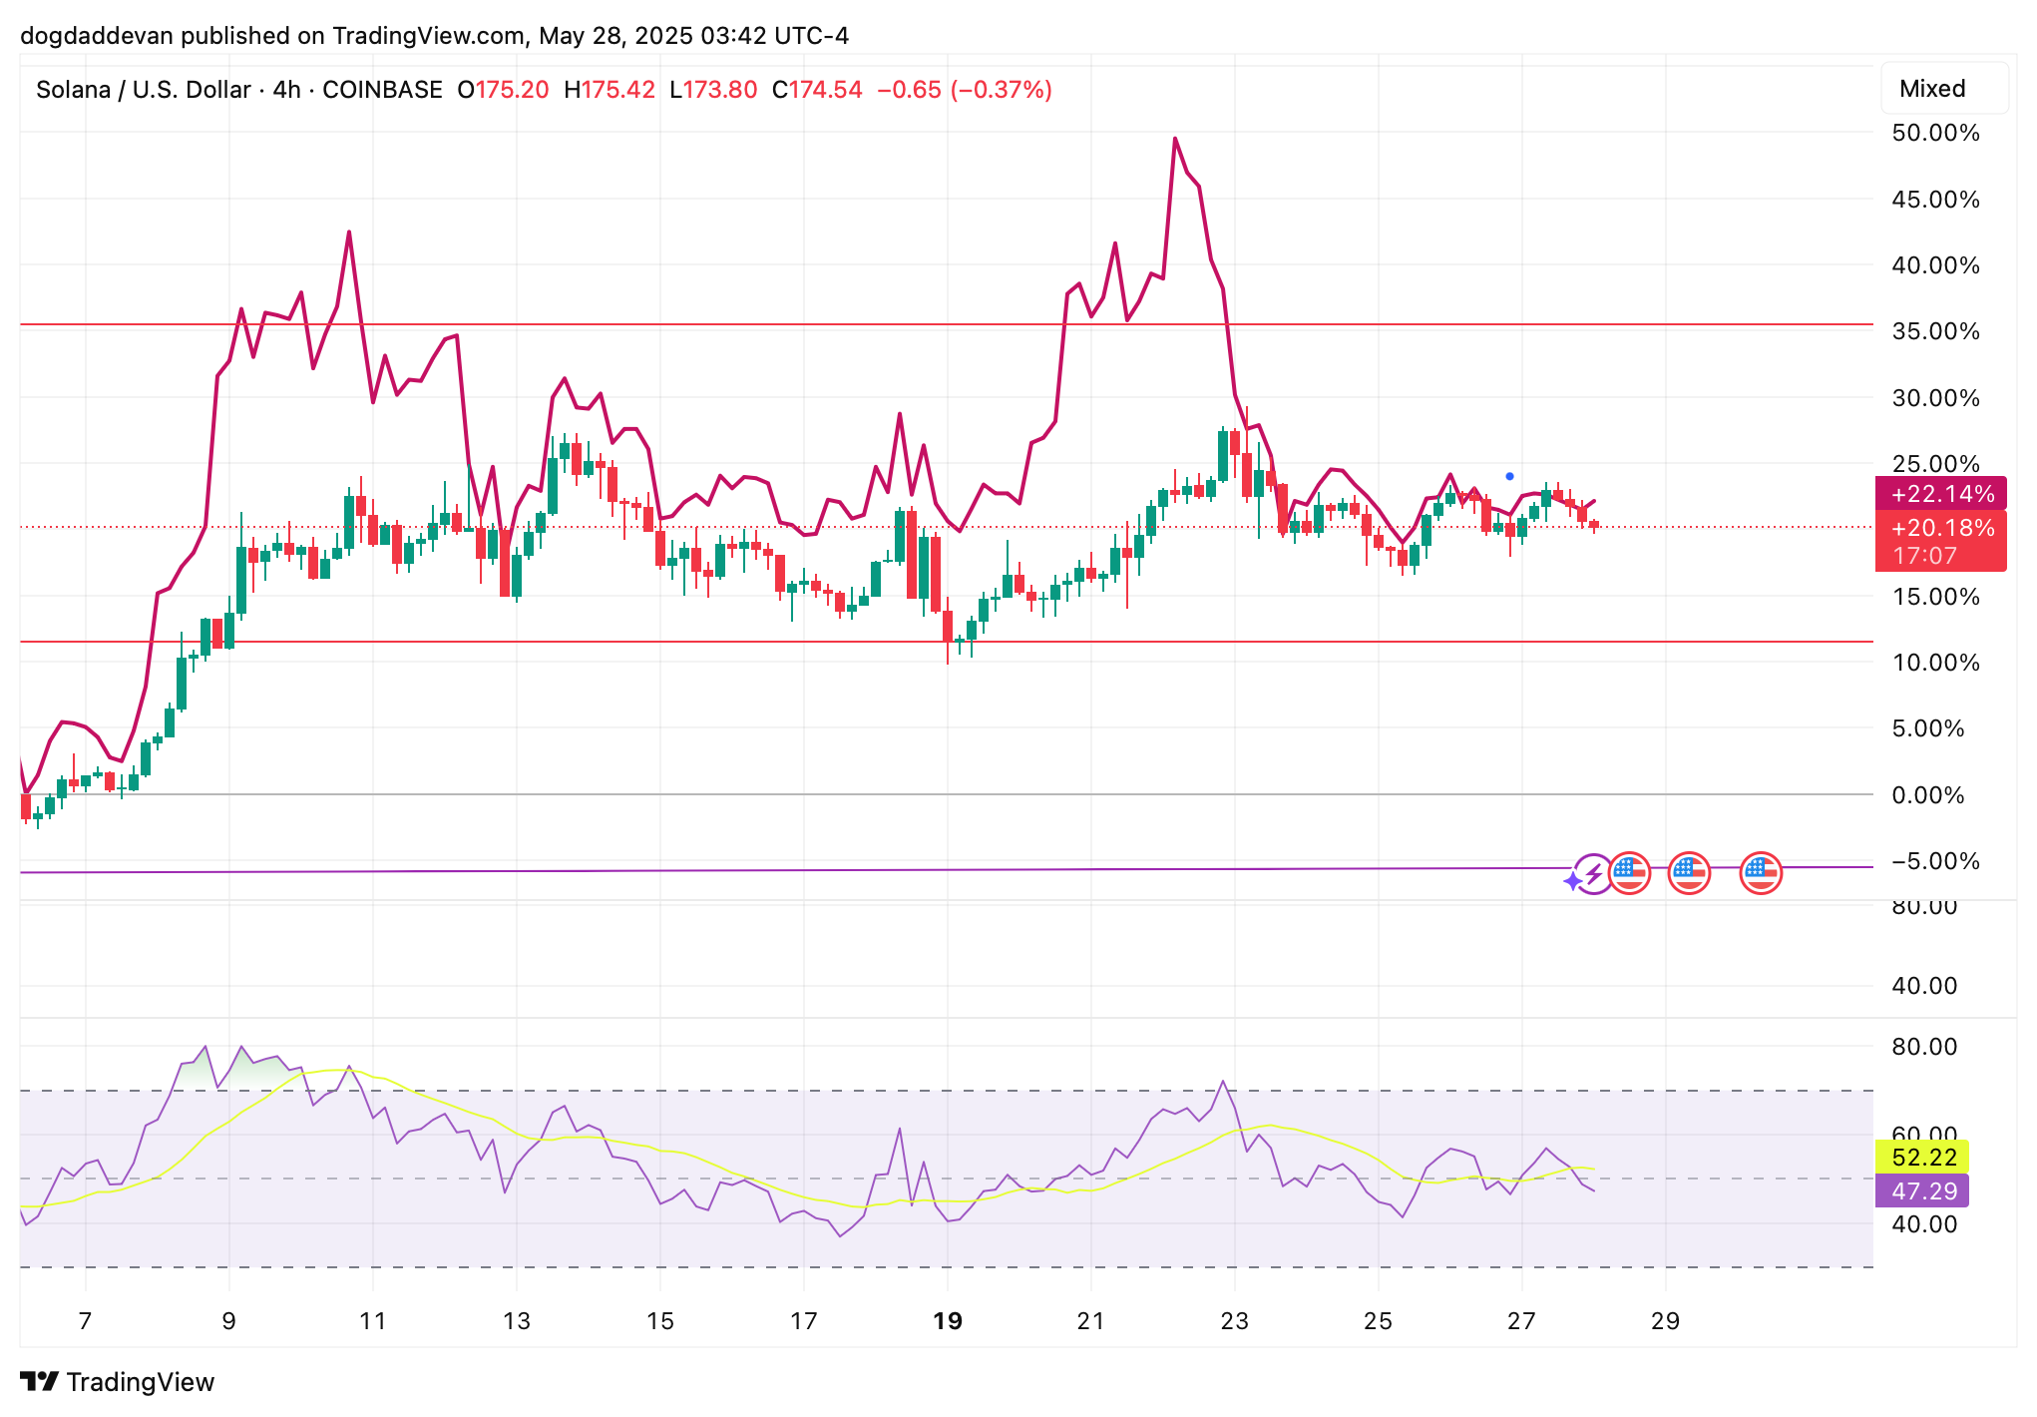Click the −5.00% axis label
This screenshot has width=2037, height=1417.
(1935, 861)
